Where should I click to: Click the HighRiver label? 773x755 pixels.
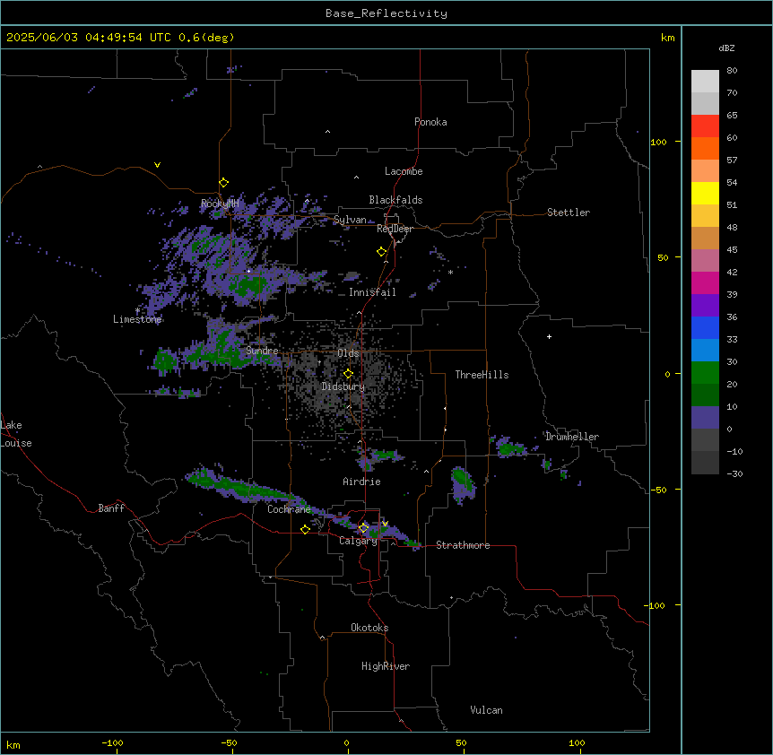click(x=386, y=666)
